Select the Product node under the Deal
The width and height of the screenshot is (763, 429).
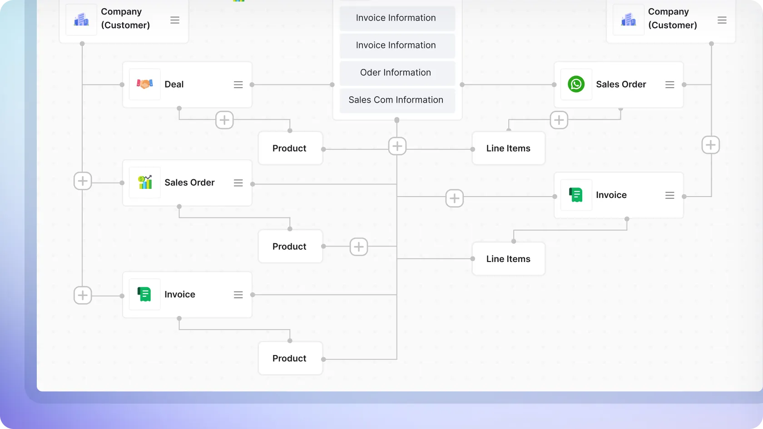click(290, 148)
